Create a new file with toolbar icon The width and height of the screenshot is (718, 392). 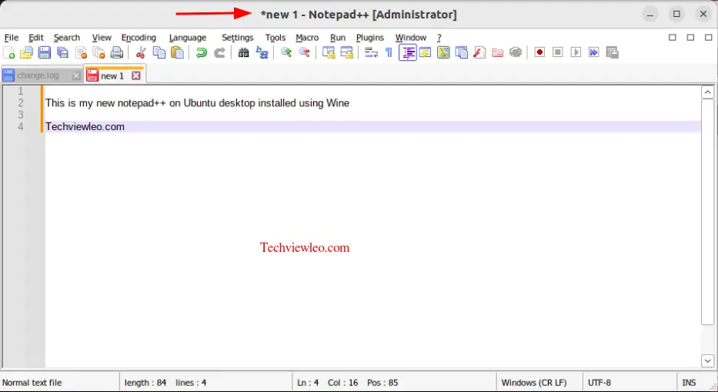[x=8, y=52]
